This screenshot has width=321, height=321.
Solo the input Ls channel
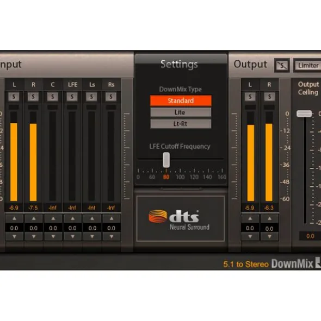[91, 97]
